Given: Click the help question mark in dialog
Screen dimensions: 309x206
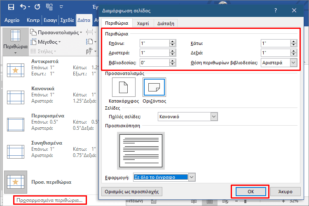Looking at the screenshot, I should coord(276,10).
